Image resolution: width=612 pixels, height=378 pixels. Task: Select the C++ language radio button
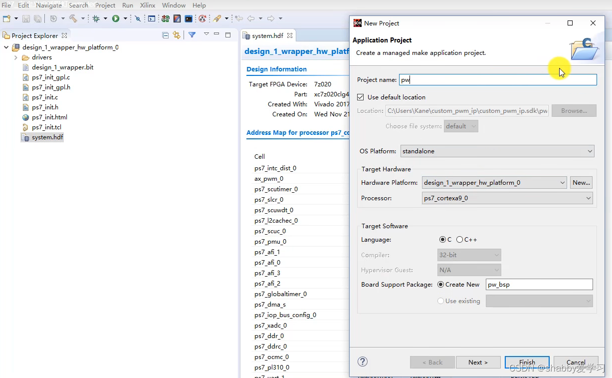(459, 240)
